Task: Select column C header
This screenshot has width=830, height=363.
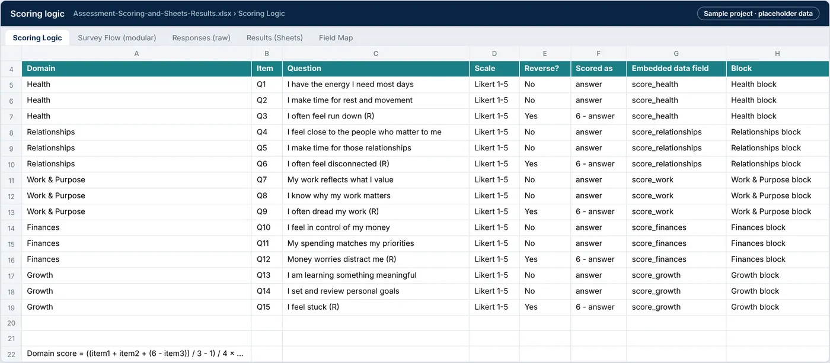Action: pyautogui.click(x=376, y=53)
